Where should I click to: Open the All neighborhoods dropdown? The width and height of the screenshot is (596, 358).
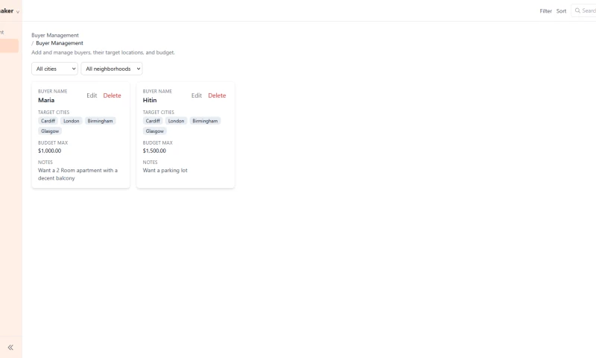coord(112,69)
